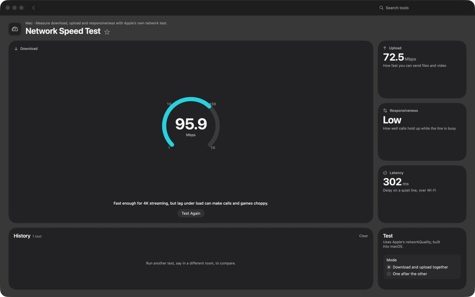Clear the test history
475x297 pixels.
363,236
